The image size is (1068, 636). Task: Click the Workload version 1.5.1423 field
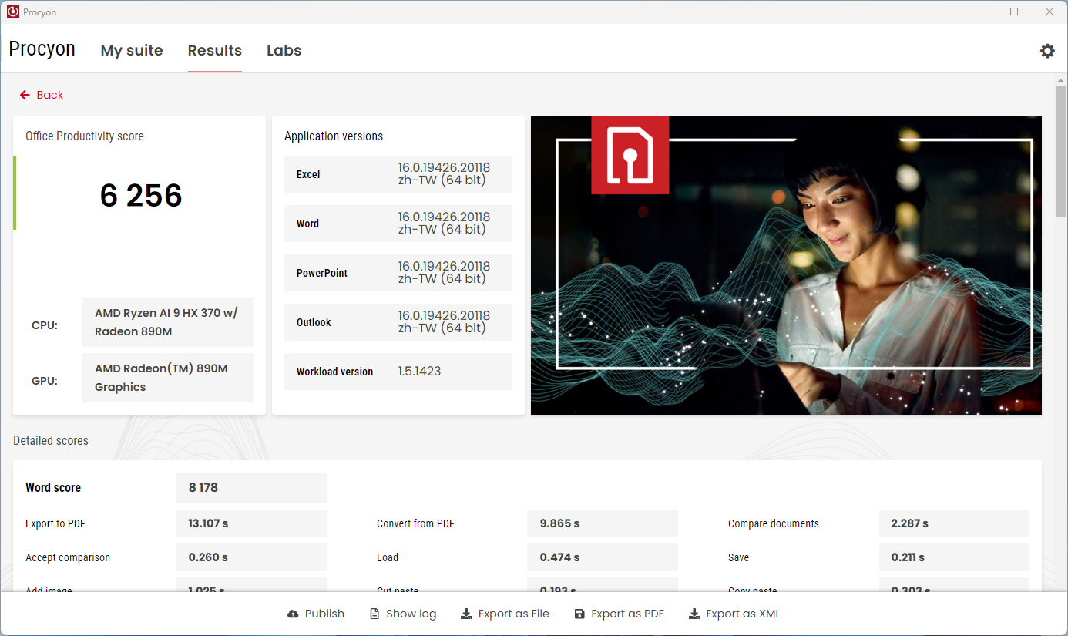tap(419, 372)
